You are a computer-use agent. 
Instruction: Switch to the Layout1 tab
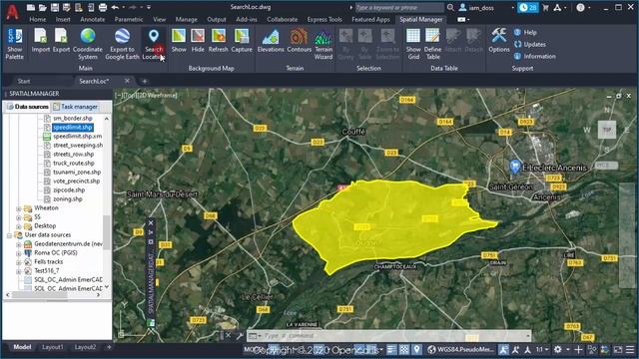pyautogui.click(x=53, y=347)
